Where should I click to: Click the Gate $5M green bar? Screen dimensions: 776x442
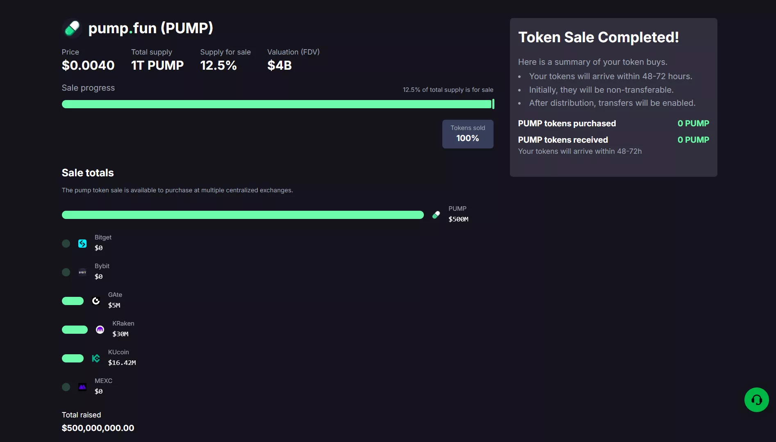click(73, 301)
